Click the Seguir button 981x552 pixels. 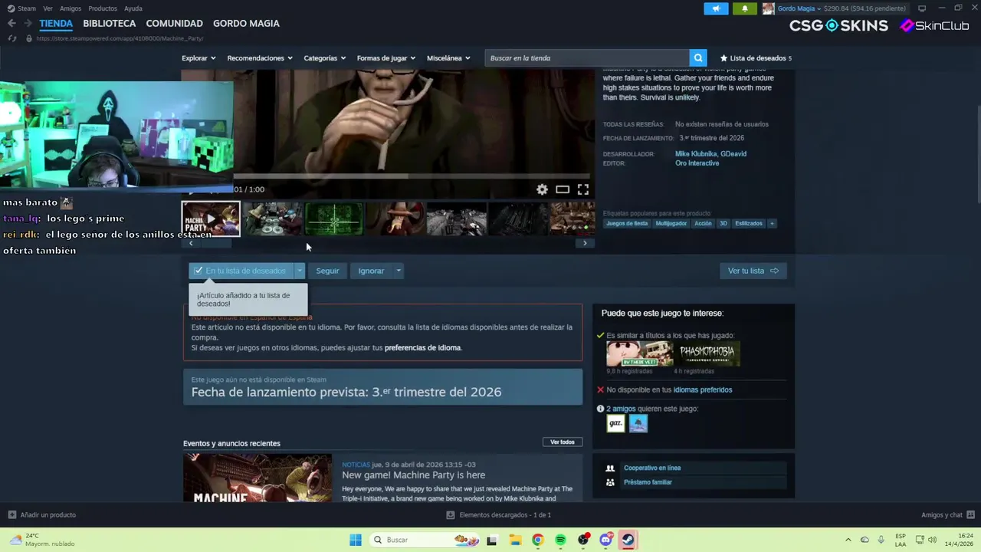point(327,271)
